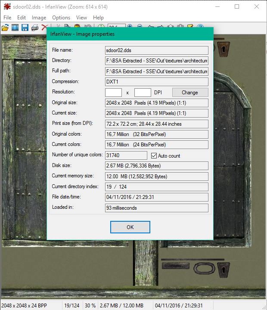Viewport: 267px width, 310px height.
Task: Open the slideshow filmstrip toolbar icon
Action: [15, 28]
